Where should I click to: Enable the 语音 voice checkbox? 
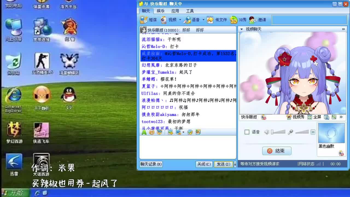(x=247, y=132)
